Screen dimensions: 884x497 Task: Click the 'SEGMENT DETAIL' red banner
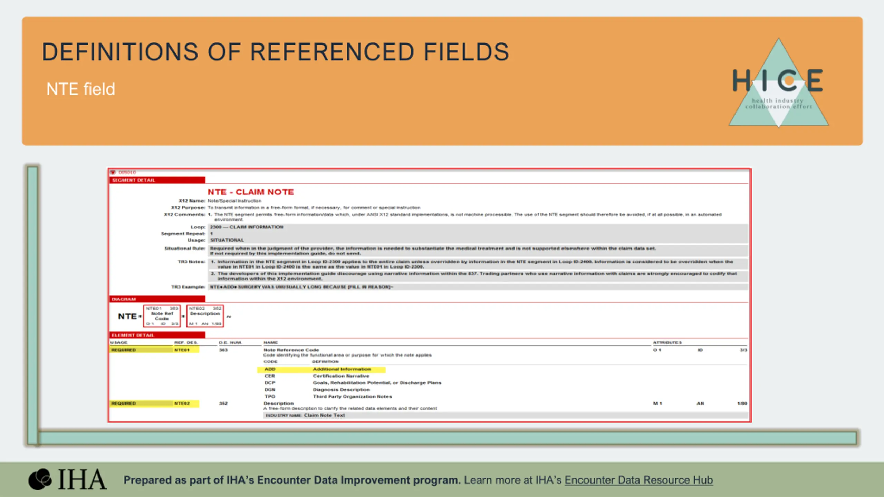click(x=157, y=180)
